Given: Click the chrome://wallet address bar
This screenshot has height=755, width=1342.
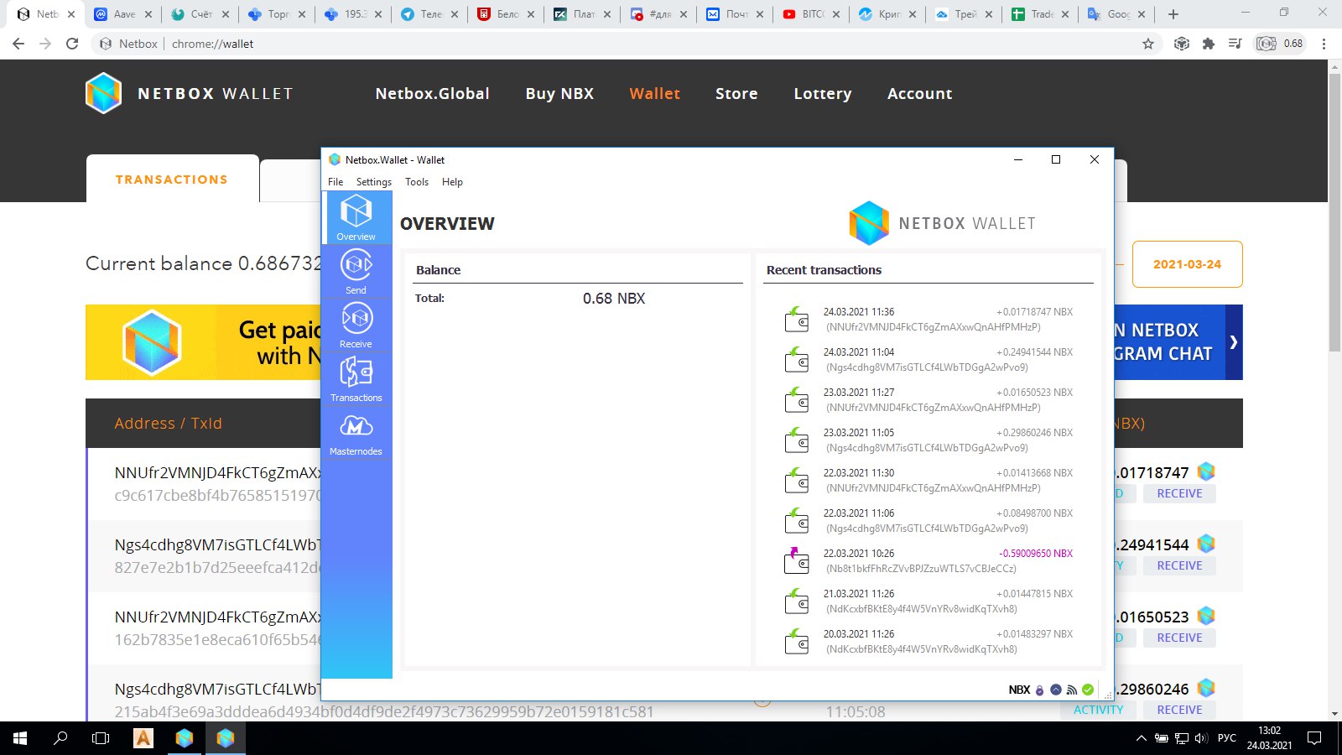Looking at the screenshot, I should 616,44.
